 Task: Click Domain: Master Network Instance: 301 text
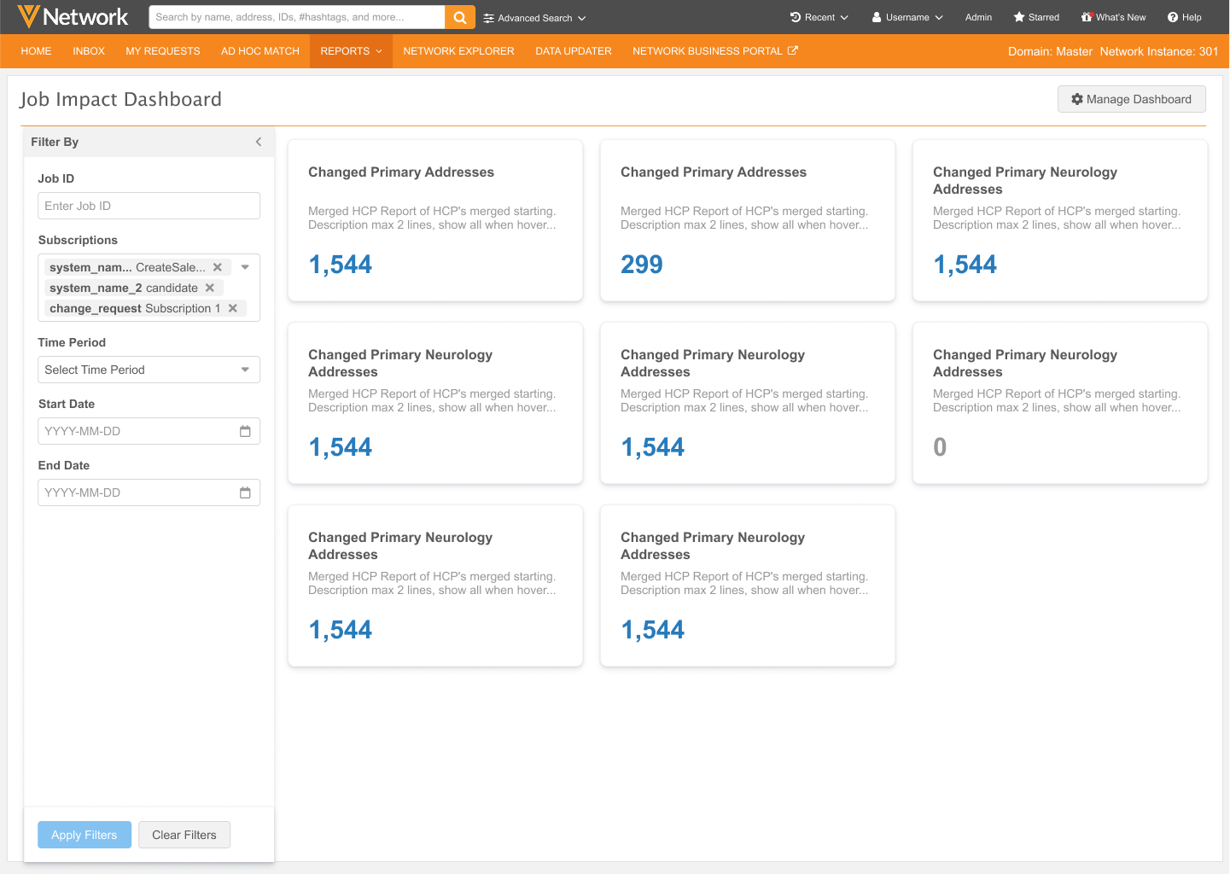[1113, 51]
